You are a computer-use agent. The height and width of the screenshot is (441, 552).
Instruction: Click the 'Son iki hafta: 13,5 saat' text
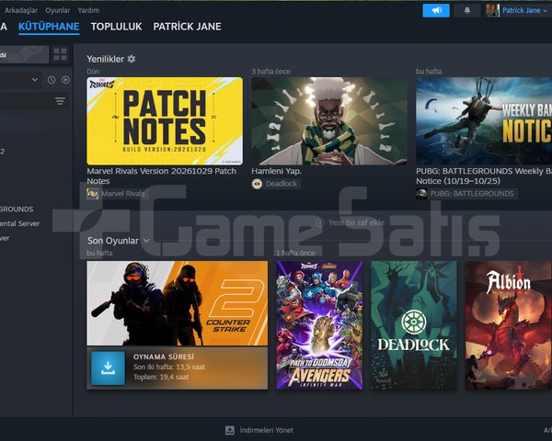pyautogui.click(x=169, y=367)
